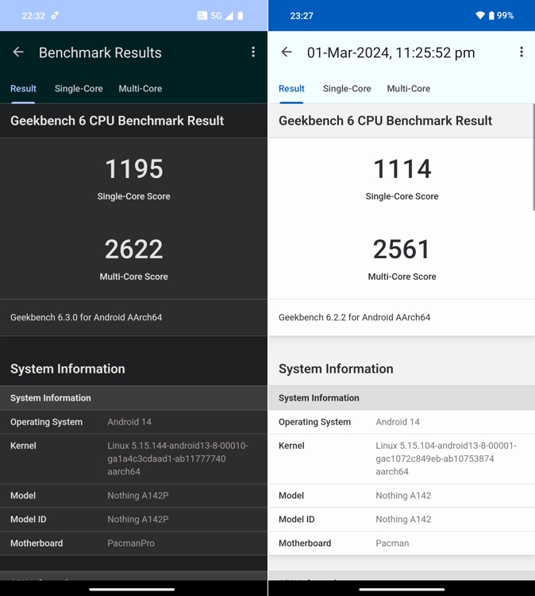Screen dimensions: 535x596
Task: Tap Nothing A142 in right Model ID row
Action: (403, 519)
